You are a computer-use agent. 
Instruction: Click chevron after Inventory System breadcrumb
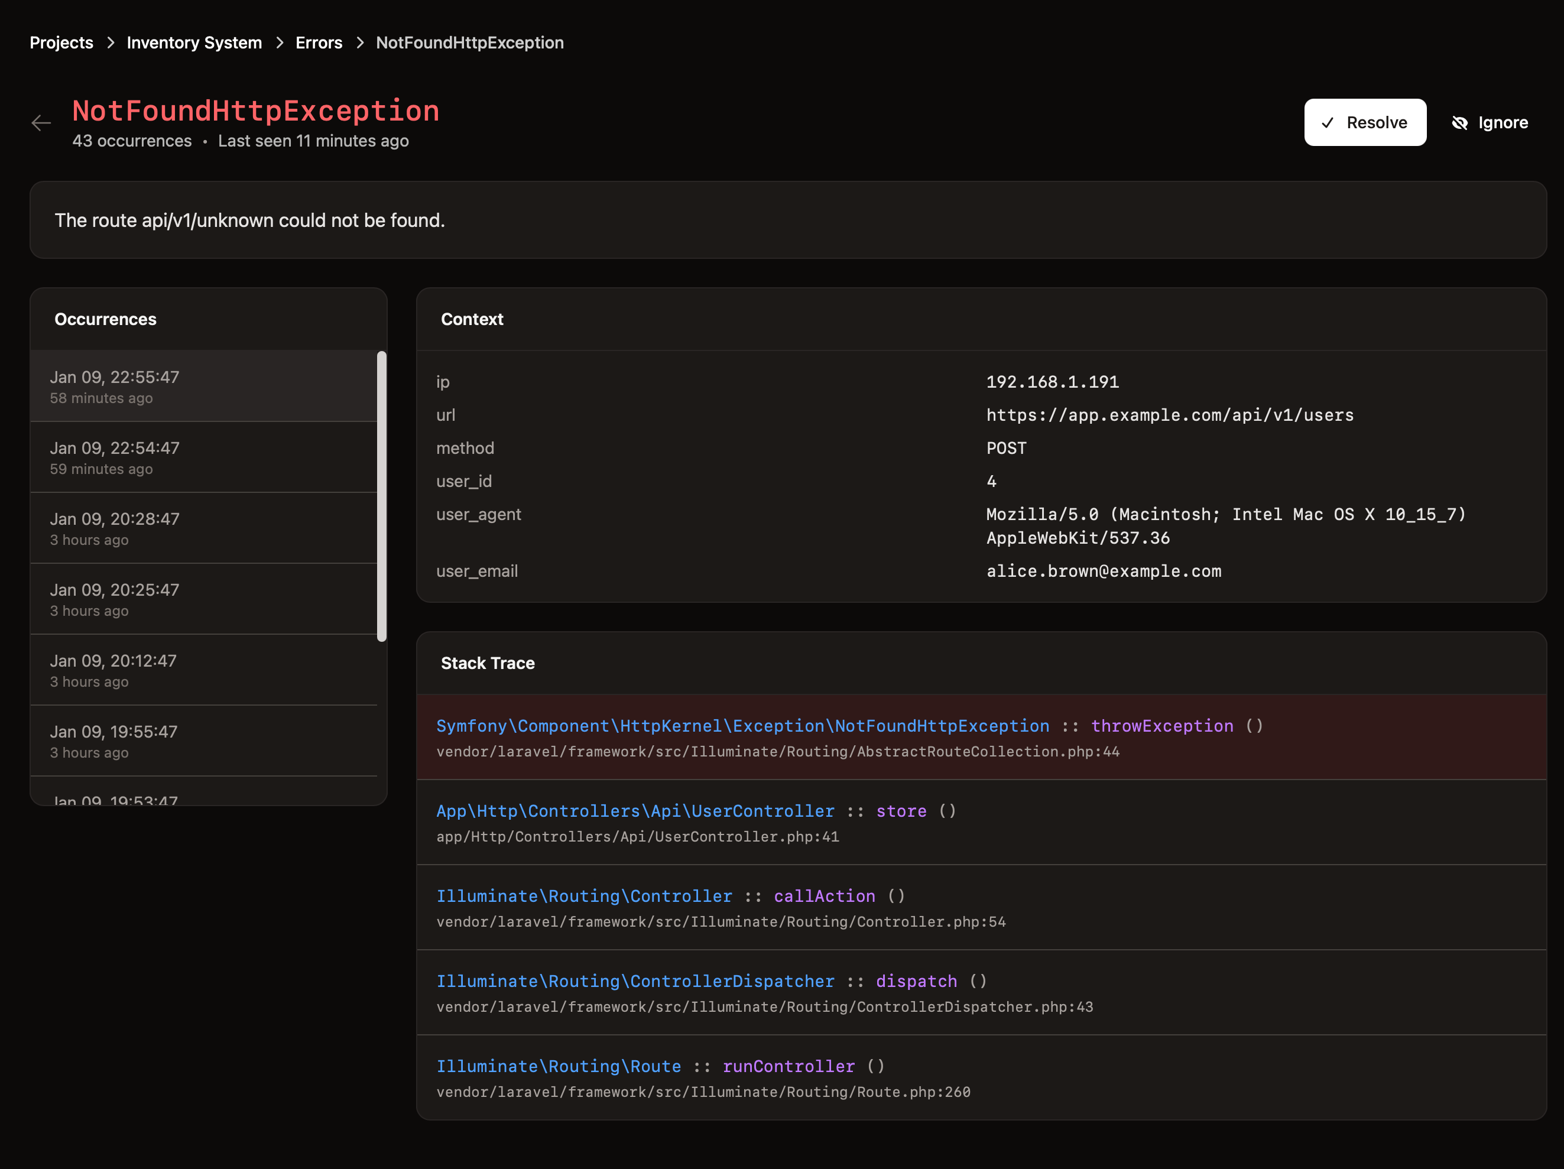(x=279, y=43)
